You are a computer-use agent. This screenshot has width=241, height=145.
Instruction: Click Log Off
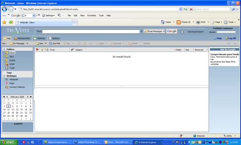pyautogui.click(x=231, y=38)
